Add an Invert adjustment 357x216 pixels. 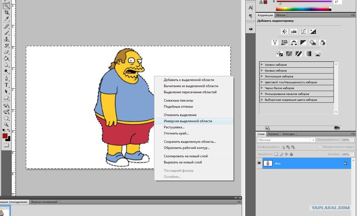(x=280, y=54)
